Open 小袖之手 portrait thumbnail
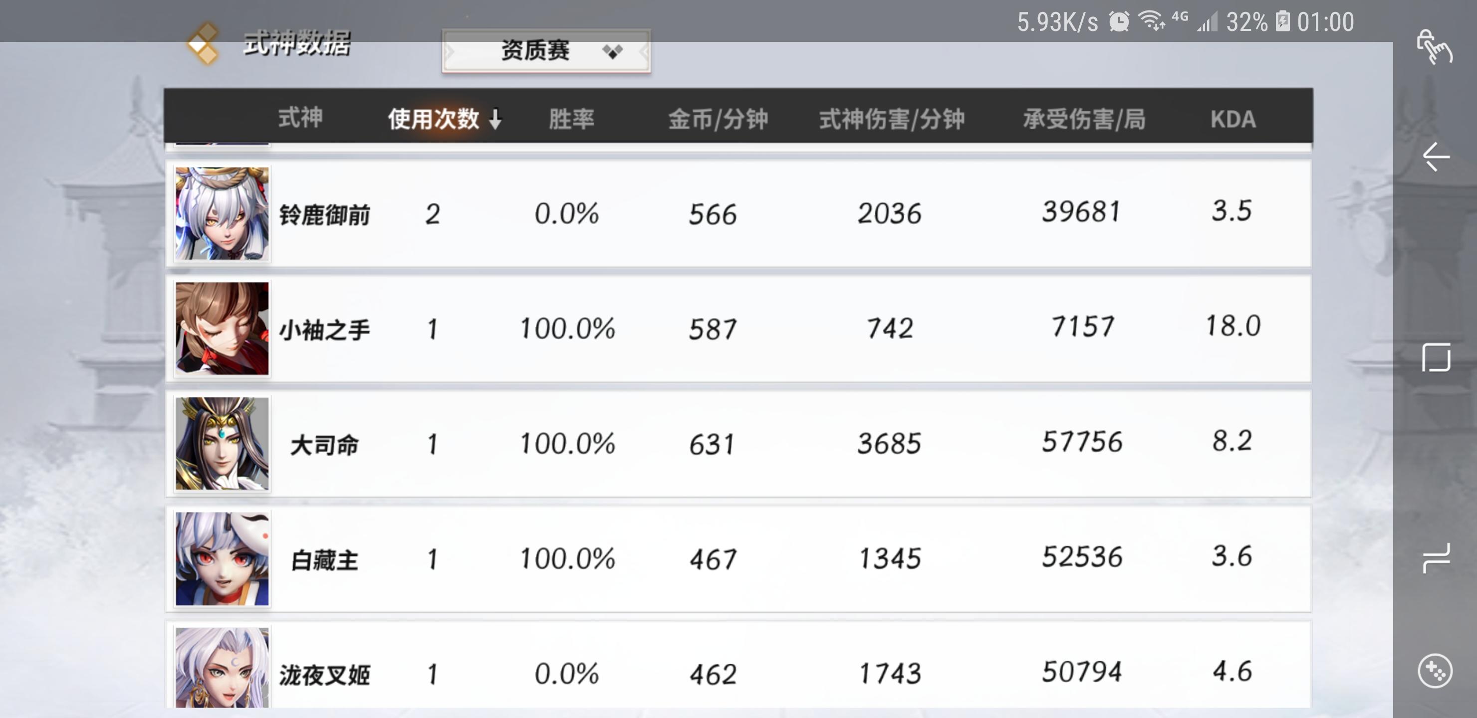This screenshot has width=1477, height=718. click(222, 329)
